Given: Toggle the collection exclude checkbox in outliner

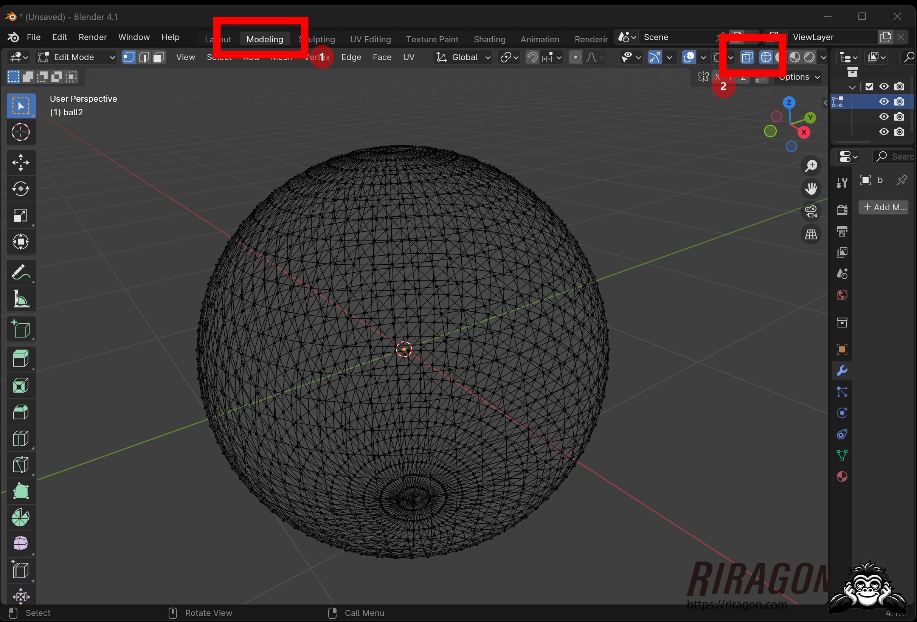Looking at the screenshot, I should (869, 87).
